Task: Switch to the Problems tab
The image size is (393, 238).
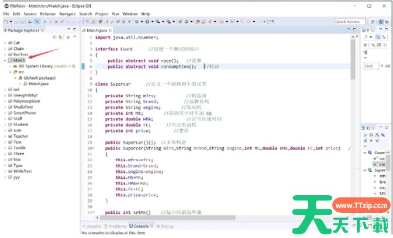Action: pos(117,226)
